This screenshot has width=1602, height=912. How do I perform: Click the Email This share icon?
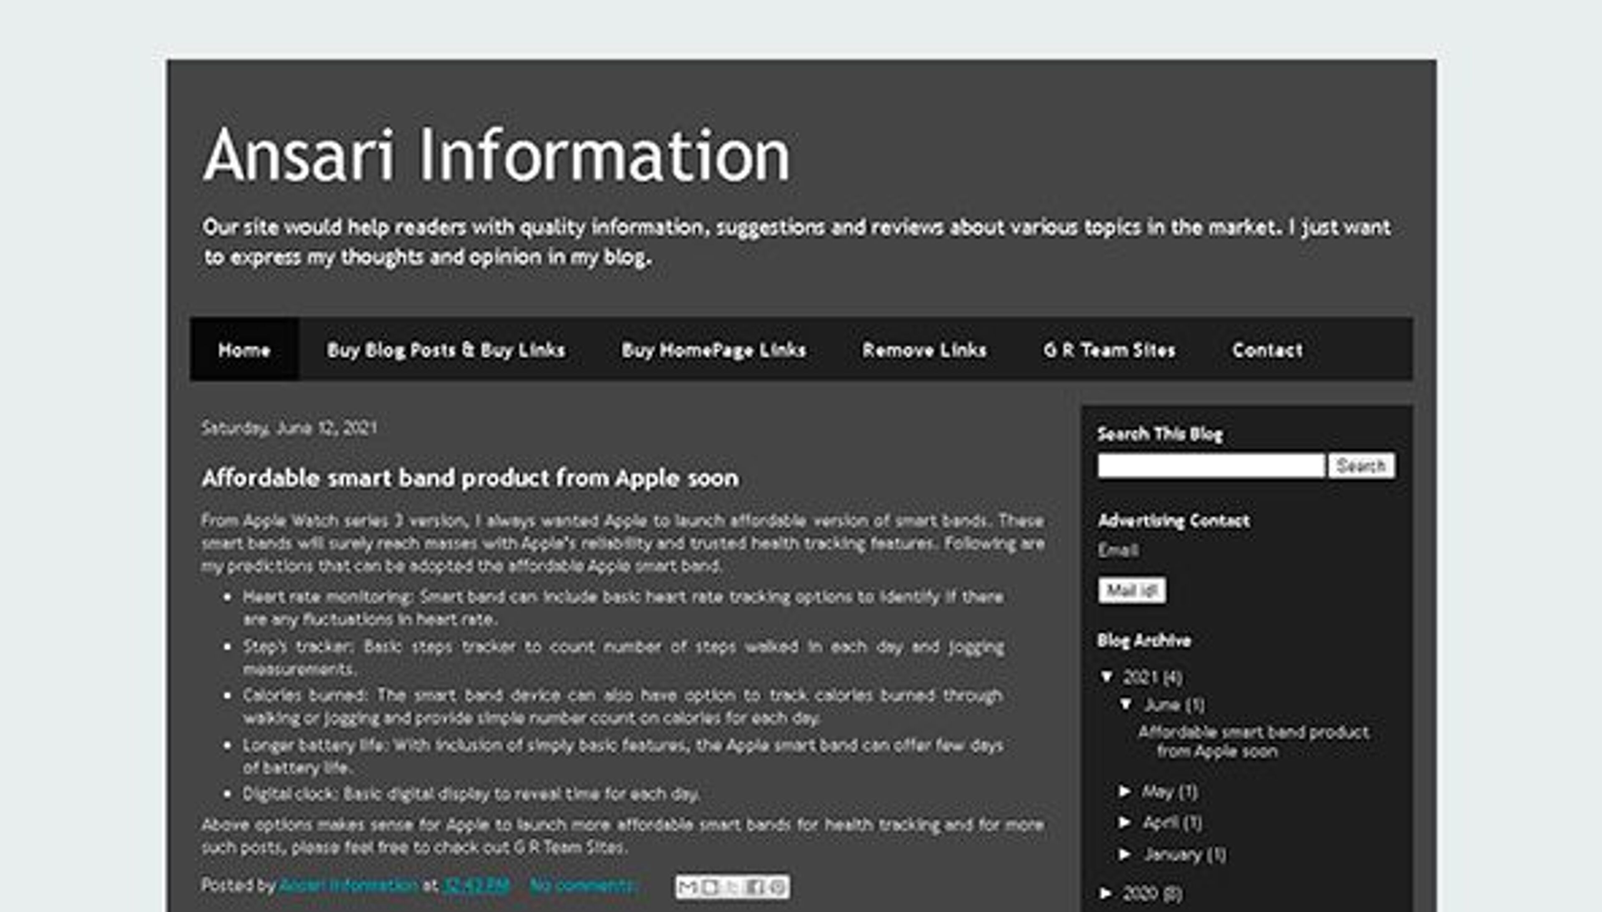(x=688, y=887)
